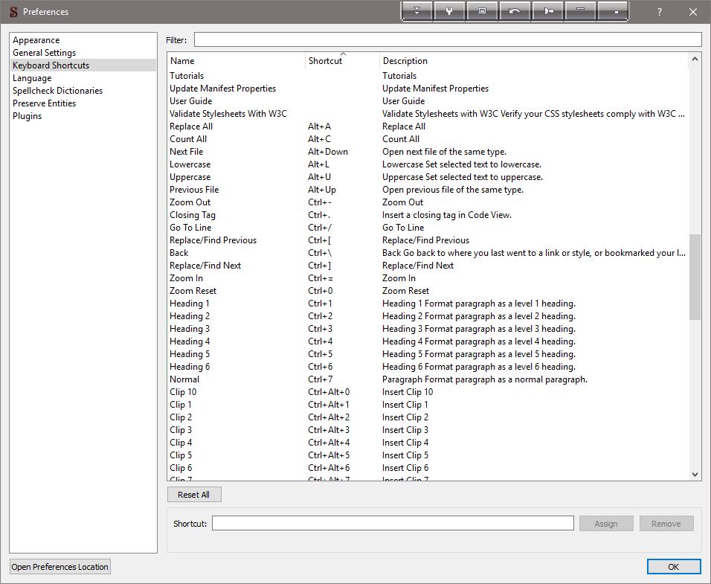This screenshot has width=711, height=584.
Task: Click the question mark help button
Action: (x=659, y=12)
